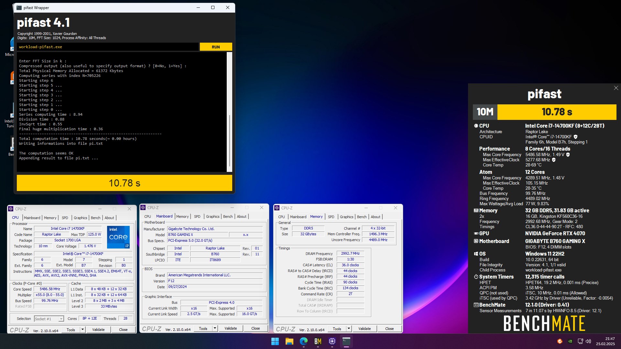Click Close button in right CPU-Z Memory window

coord(389,329)
